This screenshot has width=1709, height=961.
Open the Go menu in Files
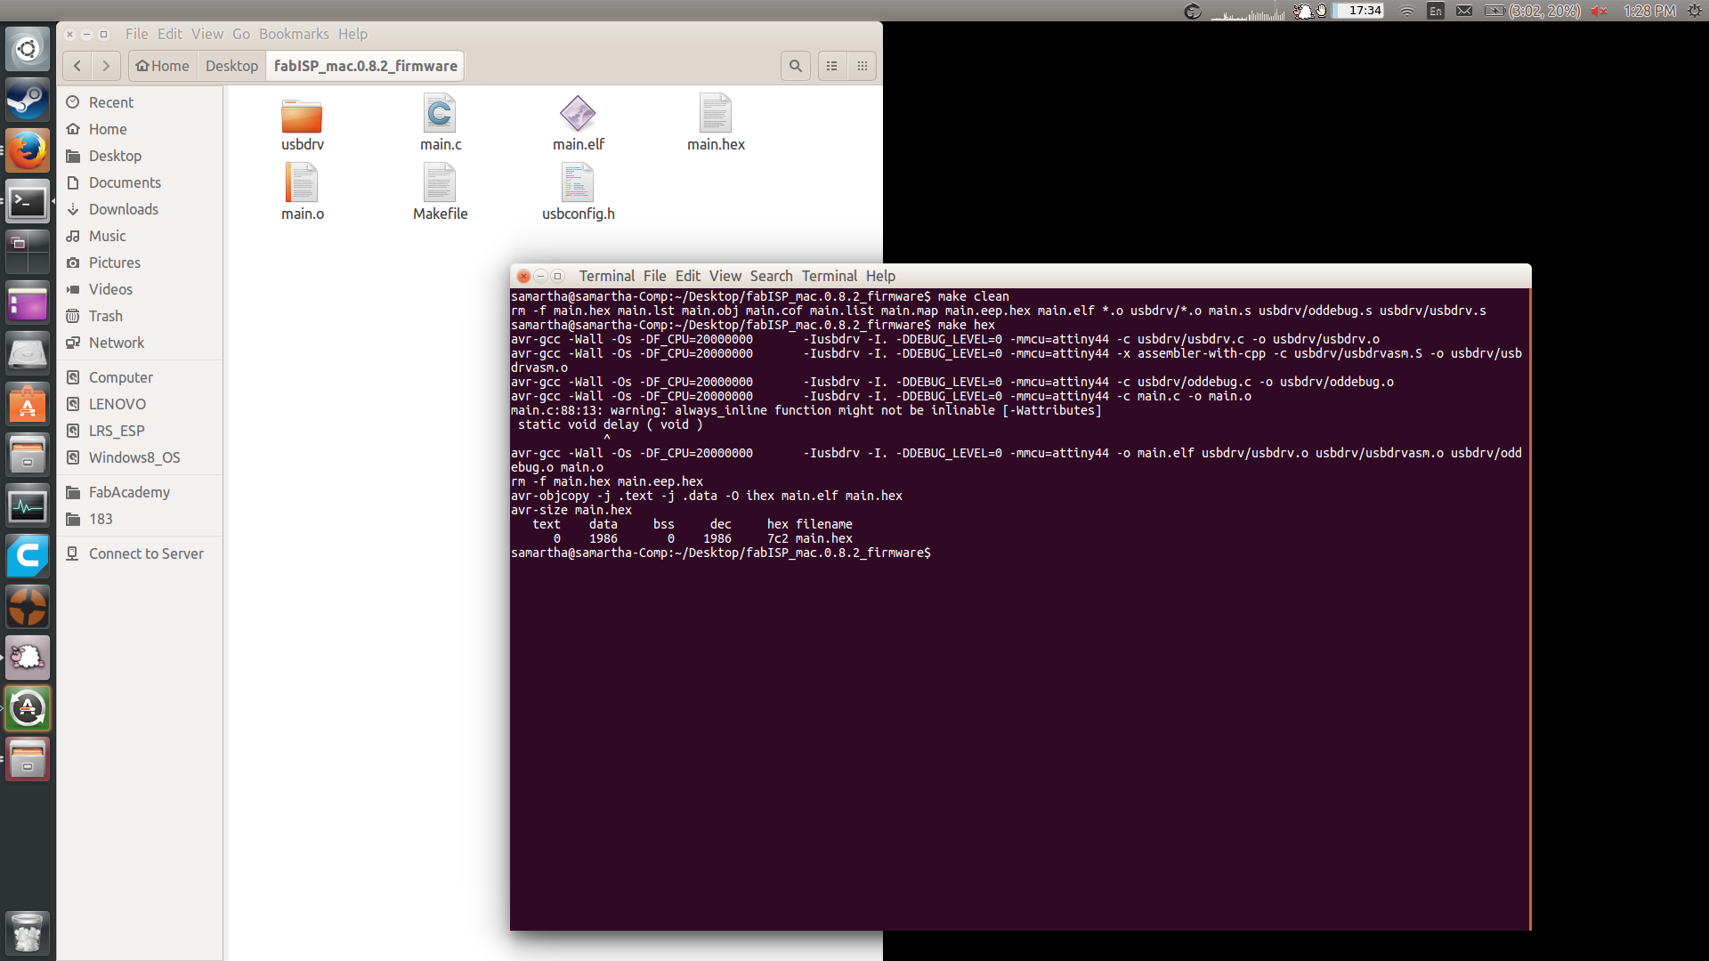coord(241,34)
